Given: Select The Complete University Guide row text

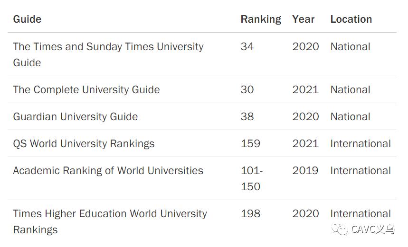Looking at the screenshot, I should click(x=86, y=90).
